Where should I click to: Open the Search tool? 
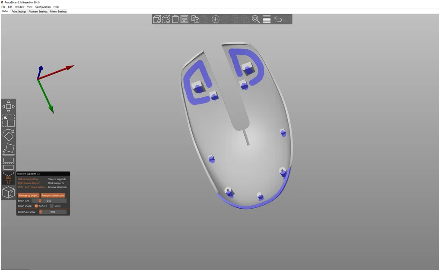coord(256,19)
